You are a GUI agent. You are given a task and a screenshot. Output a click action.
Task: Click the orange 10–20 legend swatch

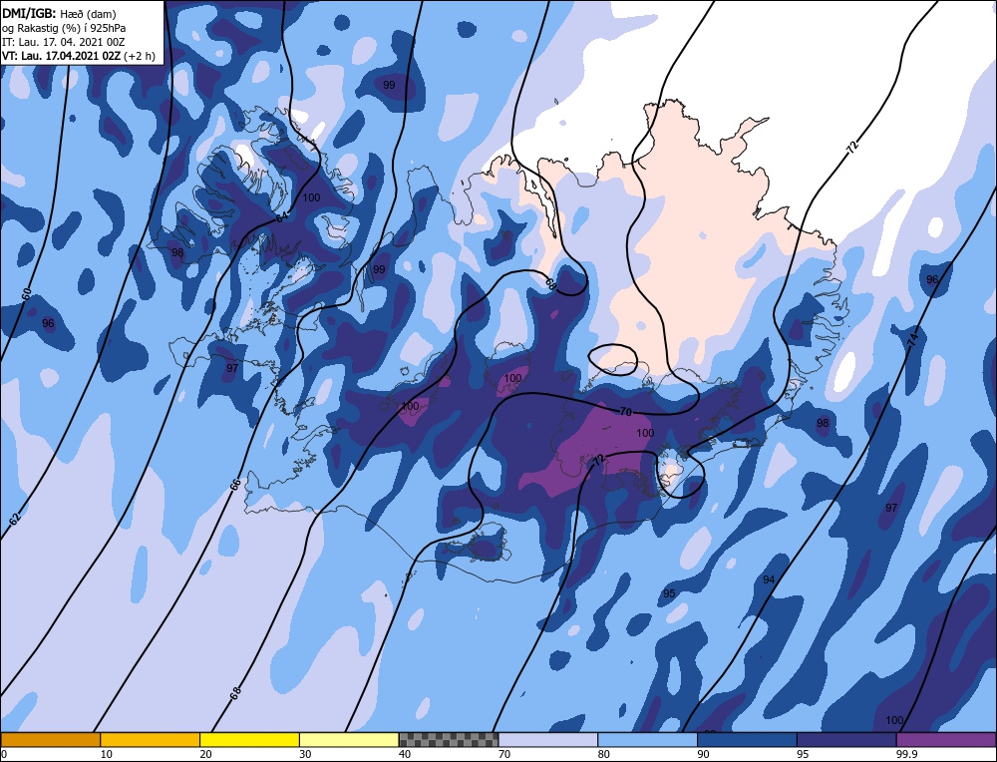point(151,740)
